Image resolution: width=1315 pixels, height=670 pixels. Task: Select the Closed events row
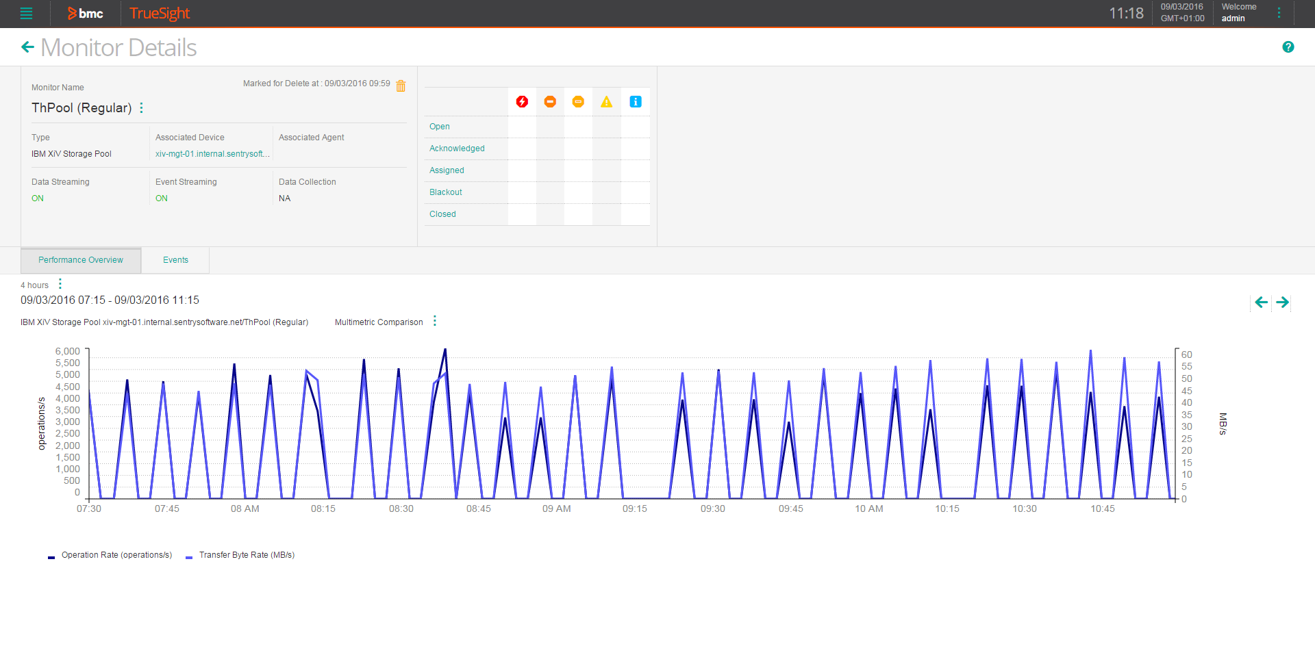(537, 214)
